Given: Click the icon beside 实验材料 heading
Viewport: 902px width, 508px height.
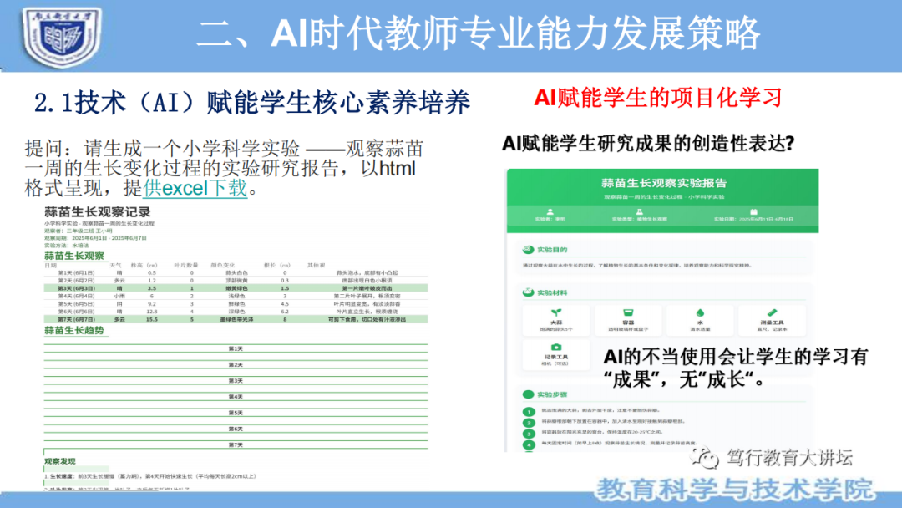Looking at the screenshot, I should coord(528,292).
